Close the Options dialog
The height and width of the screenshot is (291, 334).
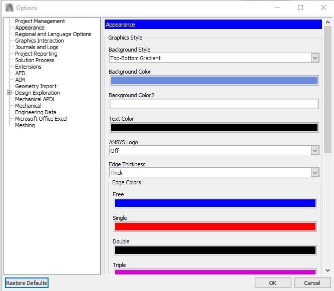pyautogui.click(x=323, y=8)
